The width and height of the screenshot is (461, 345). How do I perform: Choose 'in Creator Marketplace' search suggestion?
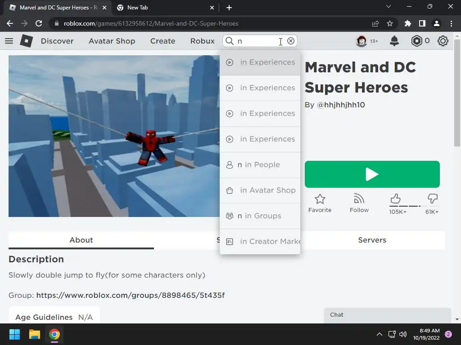click(260, 241)
